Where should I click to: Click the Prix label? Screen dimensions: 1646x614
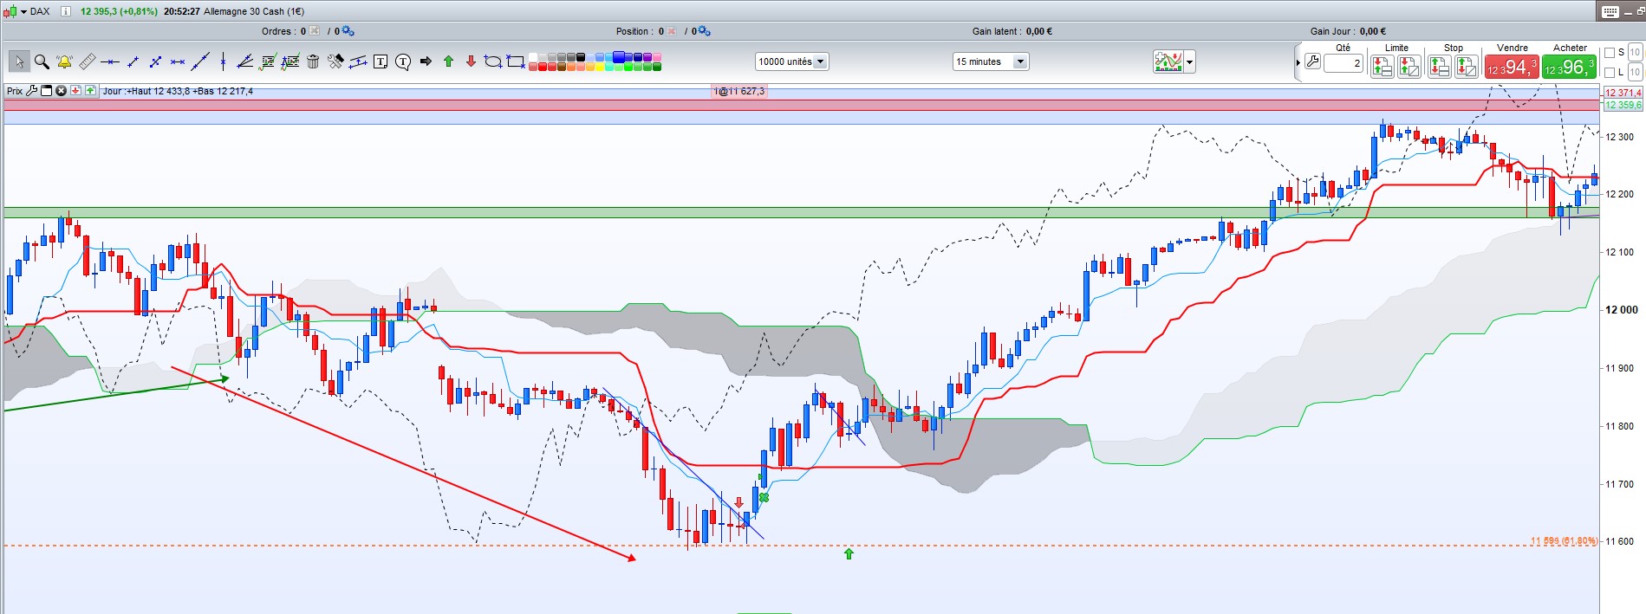[x=15, y=91]
